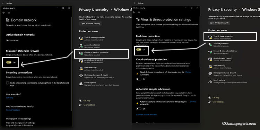The image size is (260, 130).
Task: Open Device performance & health beside the Virus settings window
Action: (x=225, y=74)
